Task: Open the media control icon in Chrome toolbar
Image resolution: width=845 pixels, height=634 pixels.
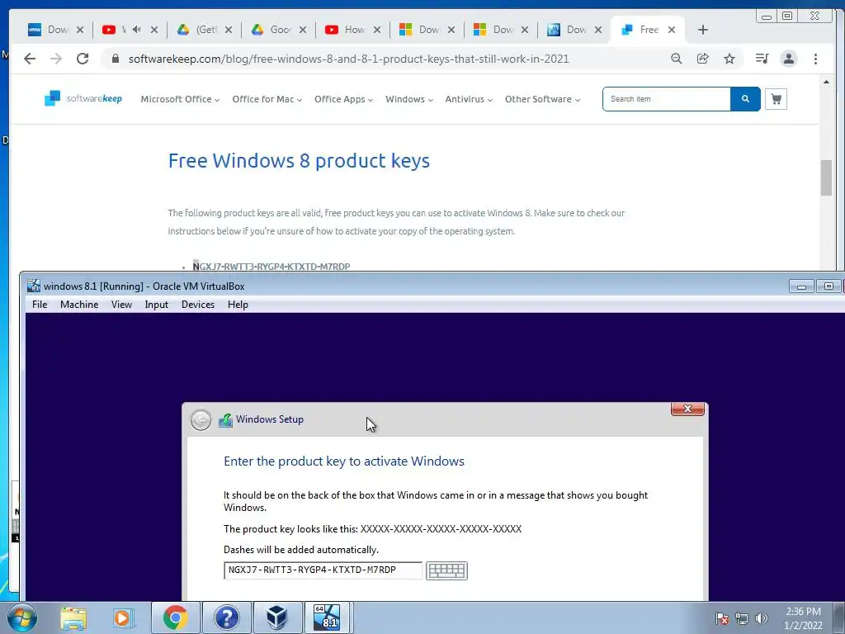Action: (762, 59)
